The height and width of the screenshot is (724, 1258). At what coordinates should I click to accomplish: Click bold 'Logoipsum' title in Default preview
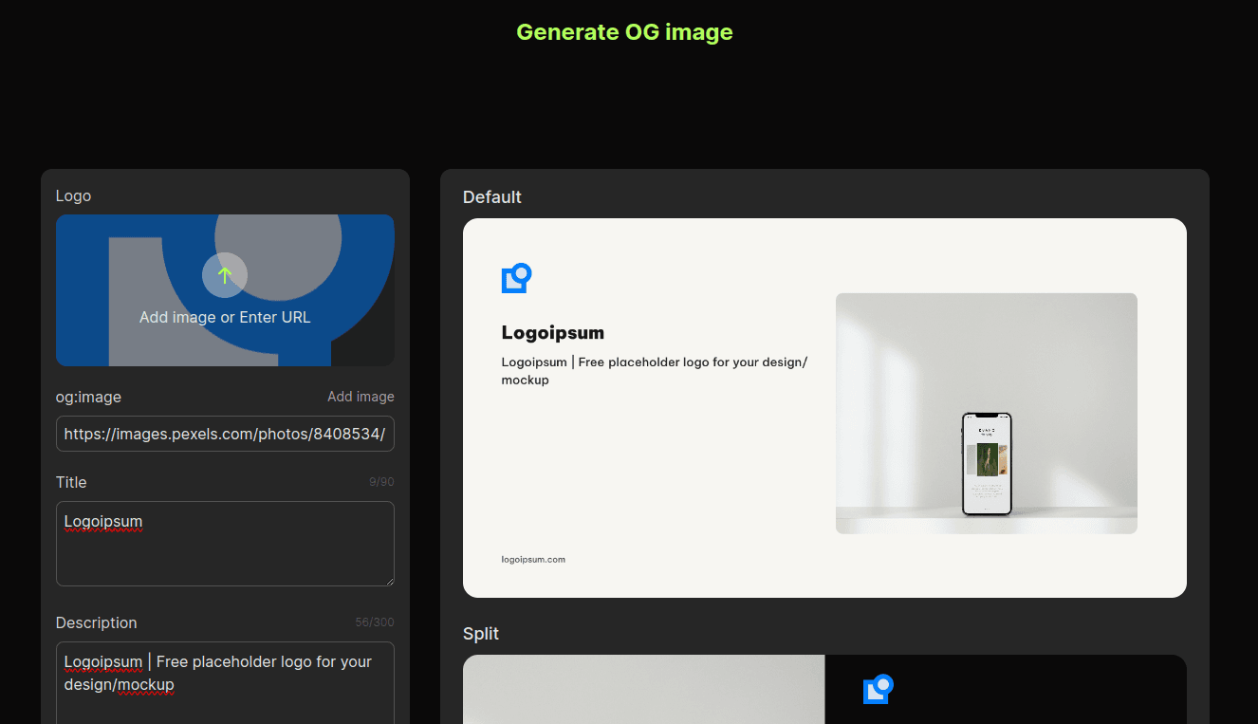553,332
